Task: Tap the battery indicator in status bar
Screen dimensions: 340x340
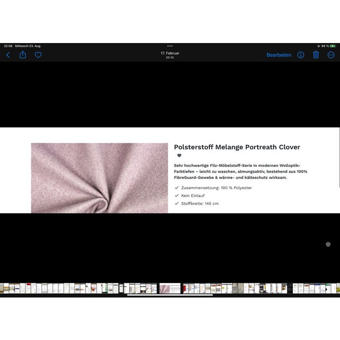Action: (333, 46)
